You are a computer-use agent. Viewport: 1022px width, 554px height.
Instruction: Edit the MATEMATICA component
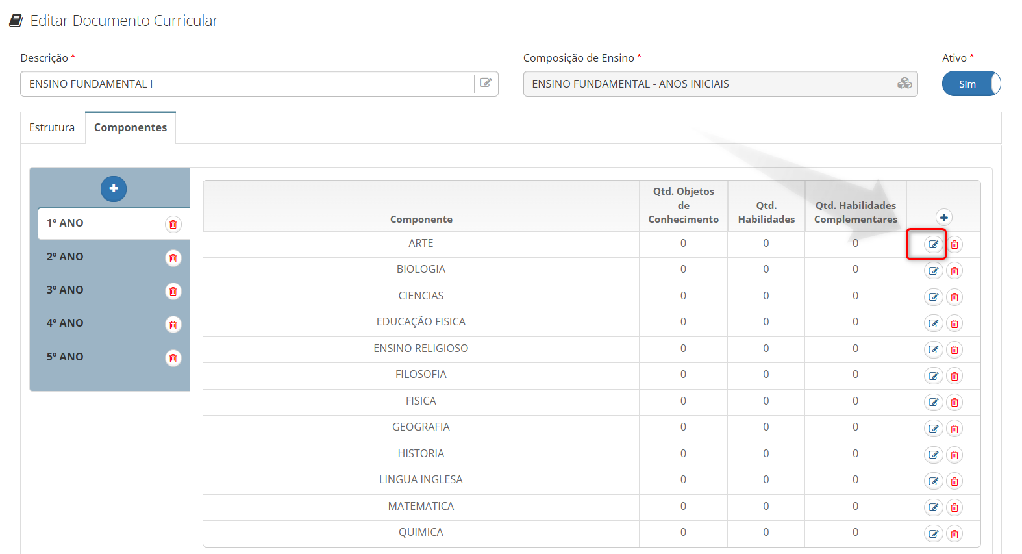pyautogui.click(x=933, y=507)
